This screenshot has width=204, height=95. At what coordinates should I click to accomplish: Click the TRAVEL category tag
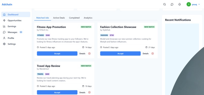[x=40, y=74]
